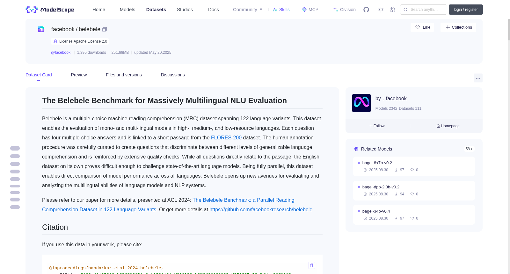This screenshot has width=510, height=274.
Task: Open the github.com/facebookresearch/belebele link
Action: pos(261,209)
